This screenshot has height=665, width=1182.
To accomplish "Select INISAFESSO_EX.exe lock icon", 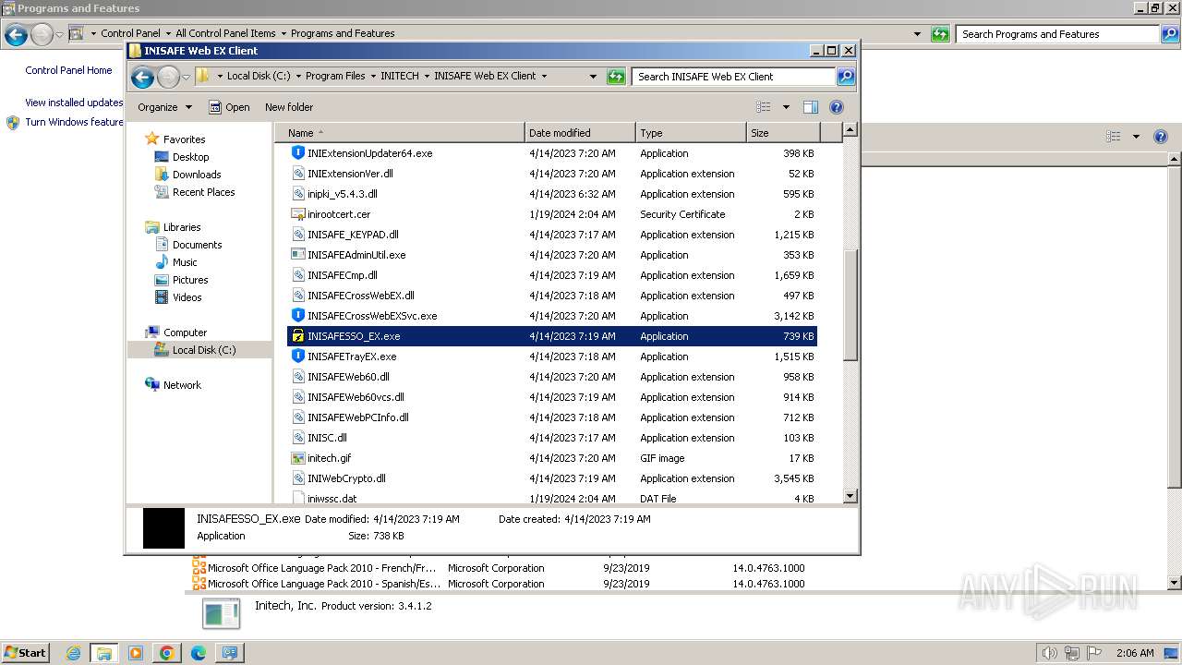I will click(x=298, y=336).
